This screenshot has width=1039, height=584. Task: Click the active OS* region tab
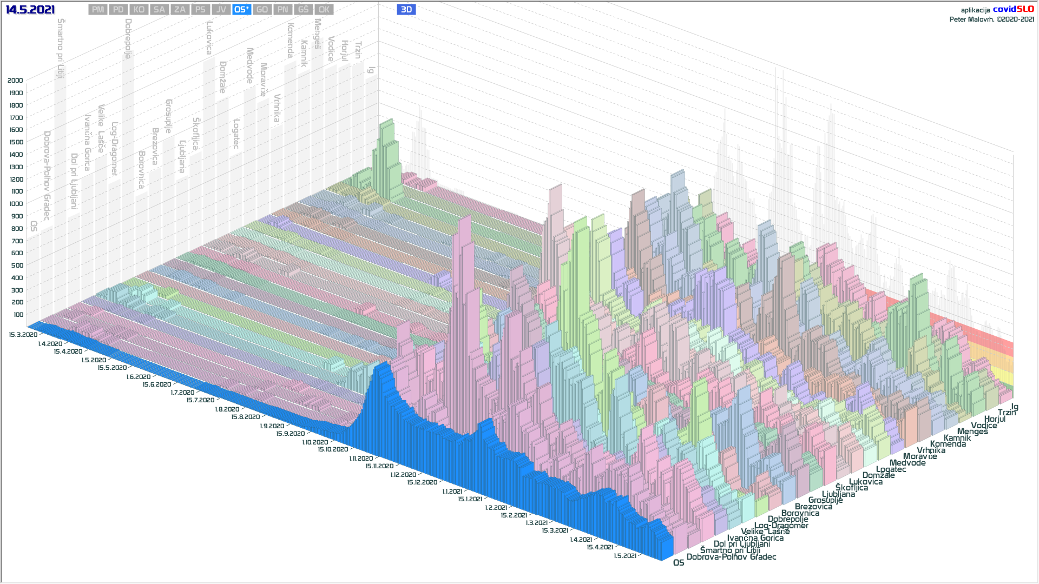tap(241, 10)
